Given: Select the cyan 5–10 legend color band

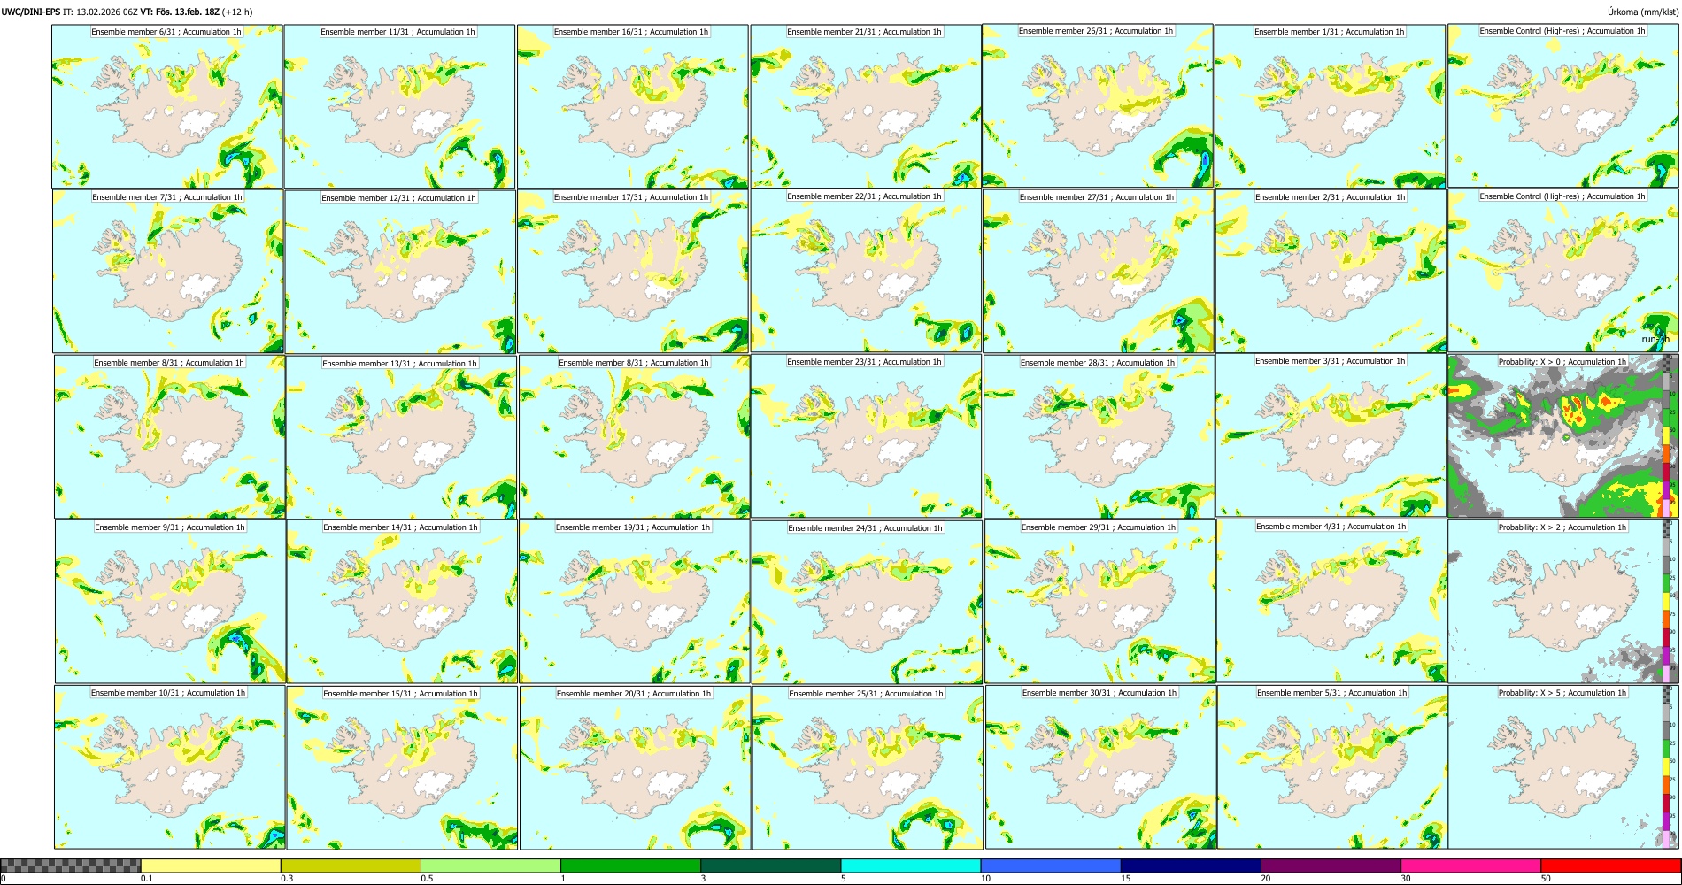Looking at the screenshot, I should [911, 866].
